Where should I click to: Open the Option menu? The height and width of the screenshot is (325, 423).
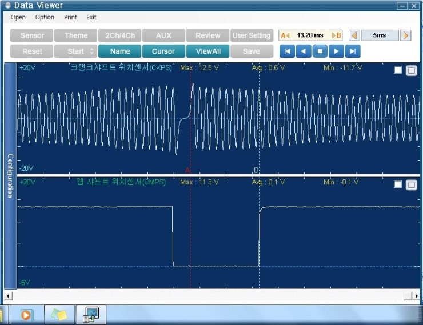[45, 17]
